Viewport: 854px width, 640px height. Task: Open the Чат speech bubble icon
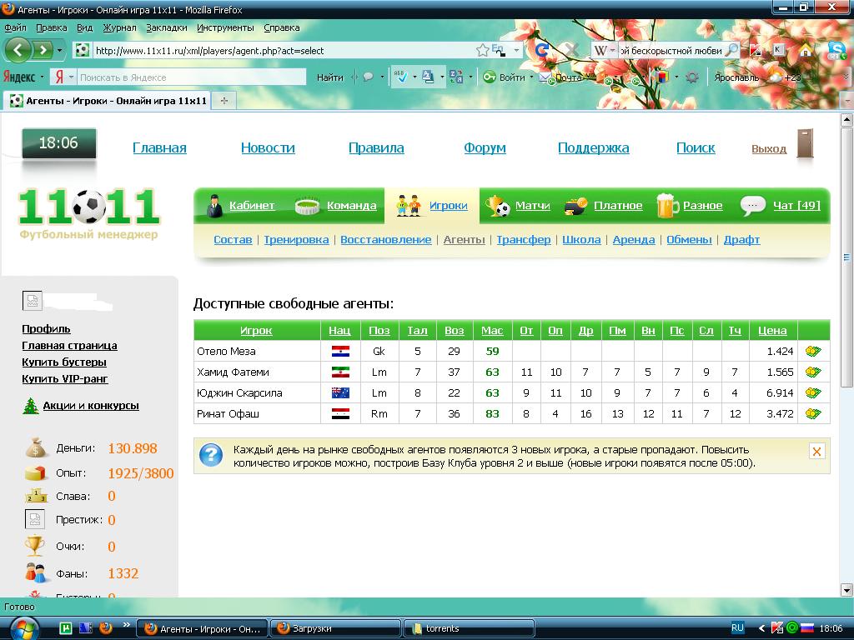[752, 206]
